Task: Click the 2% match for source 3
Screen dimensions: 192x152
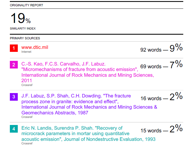Action: [x=176, y=97]
